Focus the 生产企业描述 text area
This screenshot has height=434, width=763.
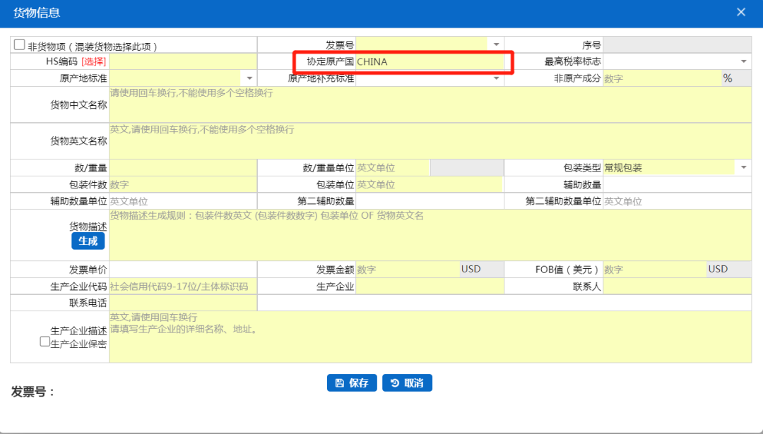tap(430, 337)
